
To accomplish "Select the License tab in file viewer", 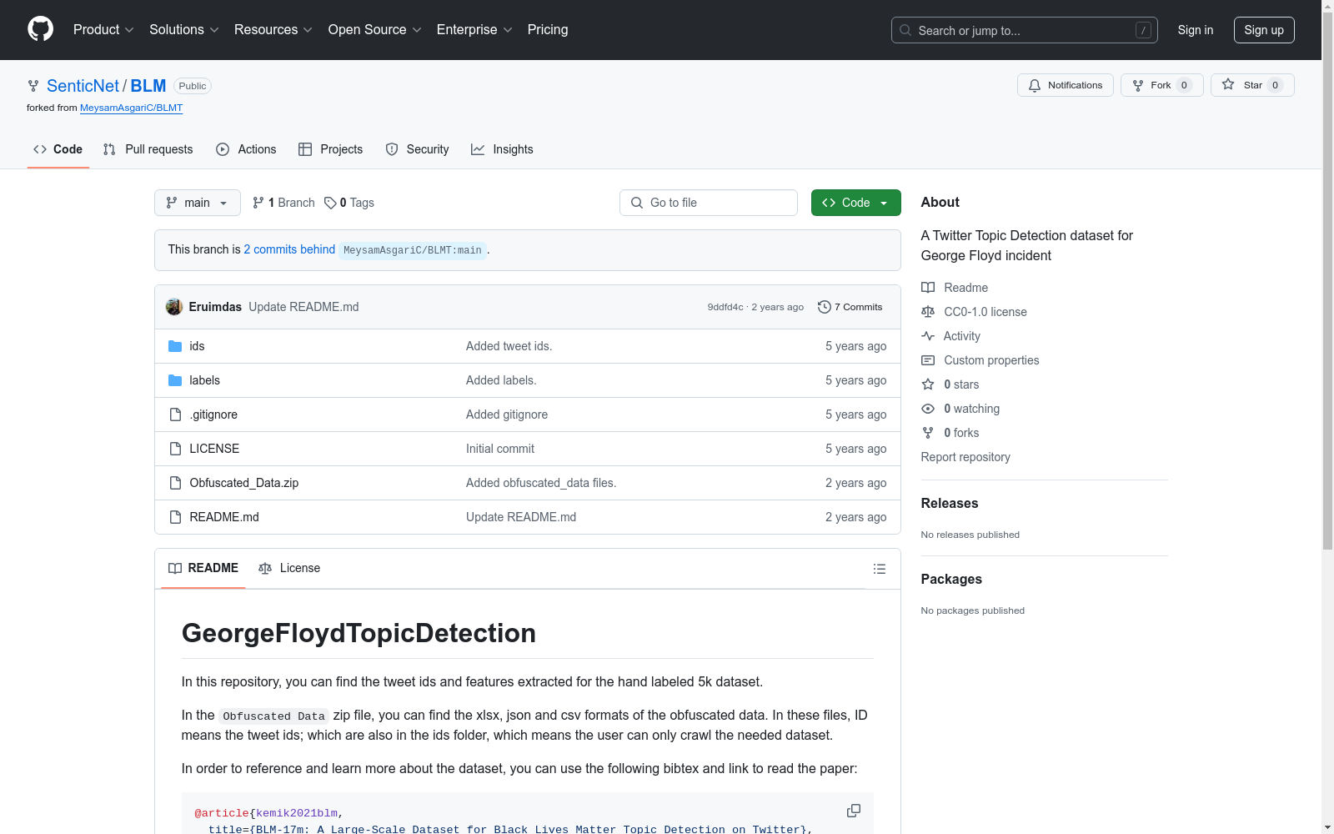I will (x=289, y=568).
